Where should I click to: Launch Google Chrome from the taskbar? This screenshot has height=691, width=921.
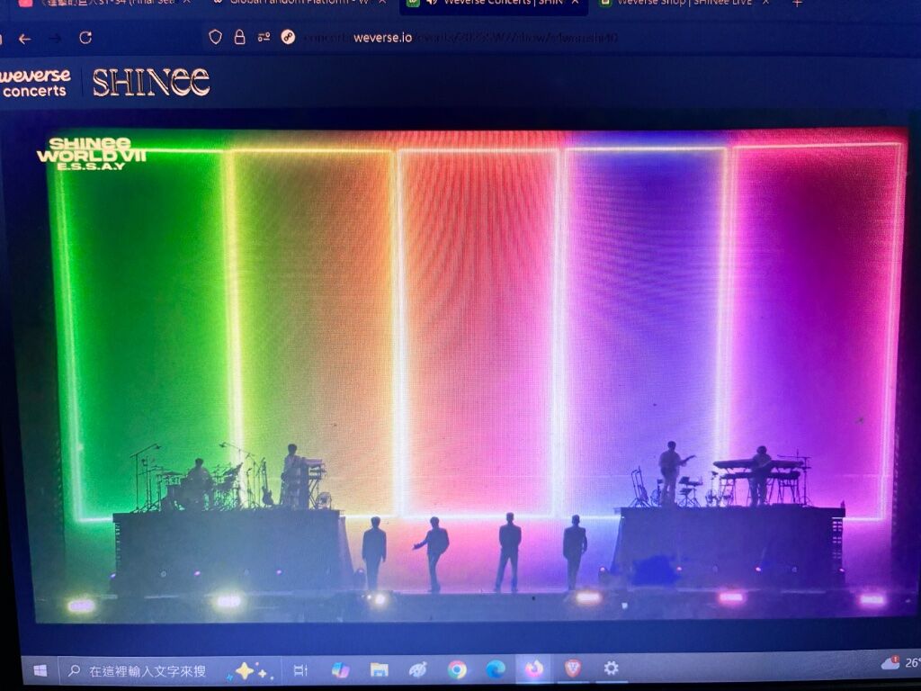click(457, 670)
